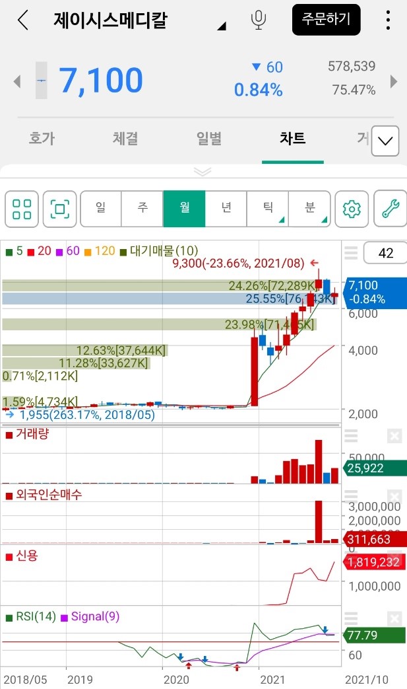Screen dimensions: 407x689
Task: Close the 거래량 volume panel
Action: pyautogui.click(x=394, y=437)
